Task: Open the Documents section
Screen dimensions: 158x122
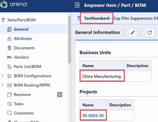Action: (24, 48)
